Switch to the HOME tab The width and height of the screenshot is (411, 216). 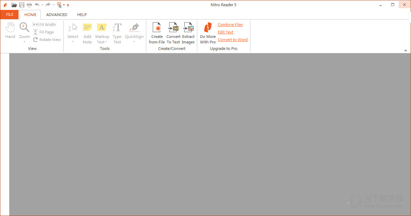[x=30, y=15]
